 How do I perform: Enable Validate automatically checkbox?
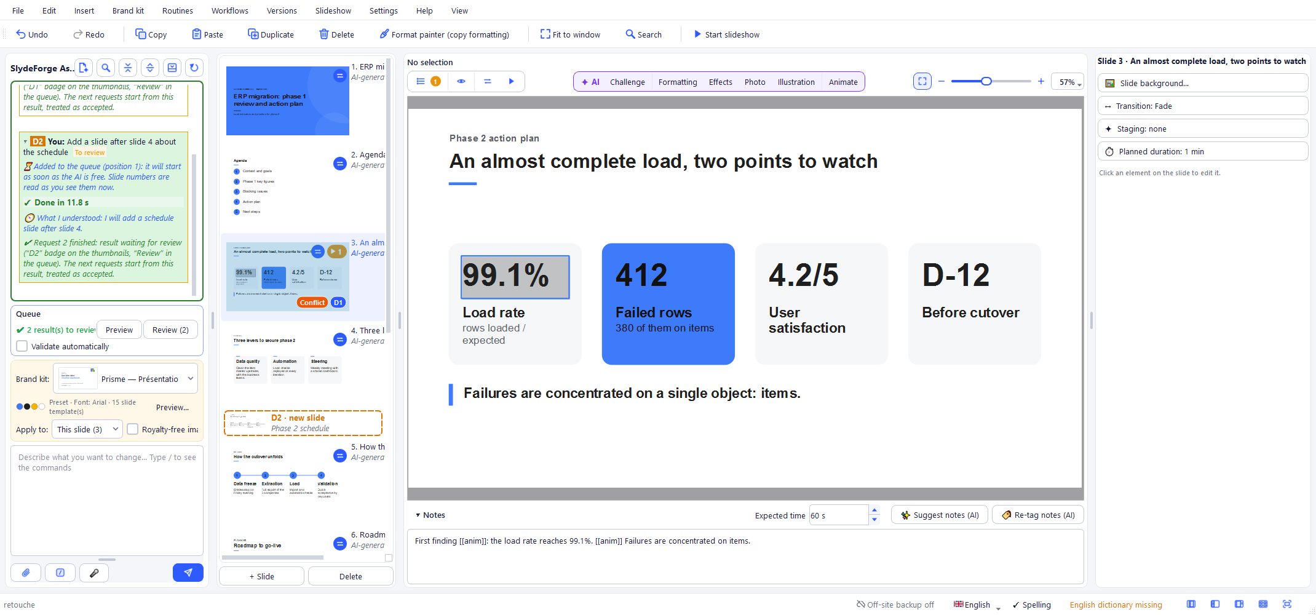pos(22,346)
